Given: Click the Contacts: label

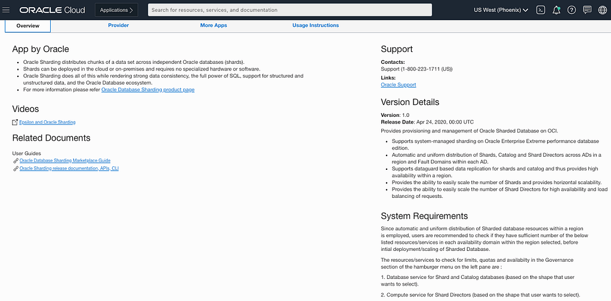Looking at the screenshot, I should (393, 62).
